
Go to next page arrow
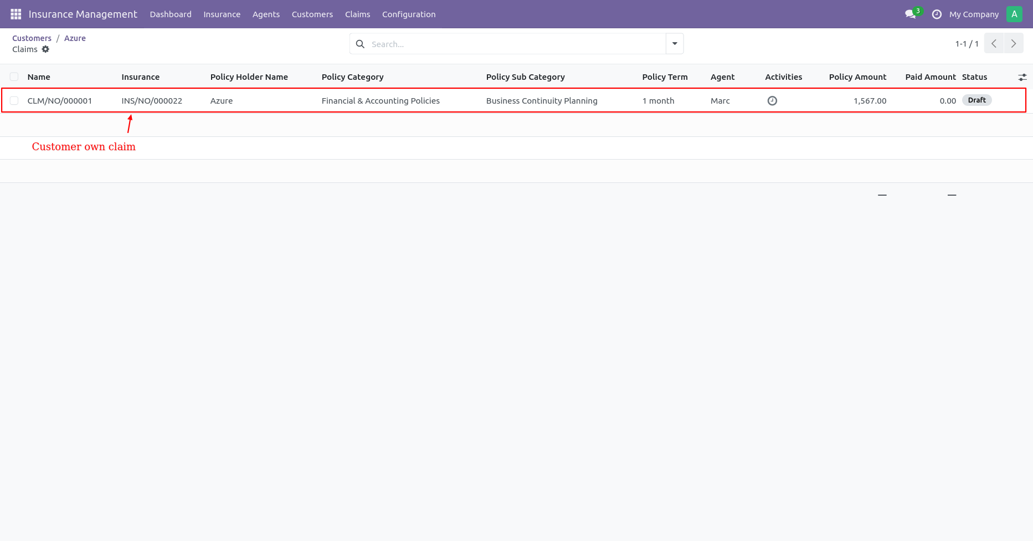1014,43
